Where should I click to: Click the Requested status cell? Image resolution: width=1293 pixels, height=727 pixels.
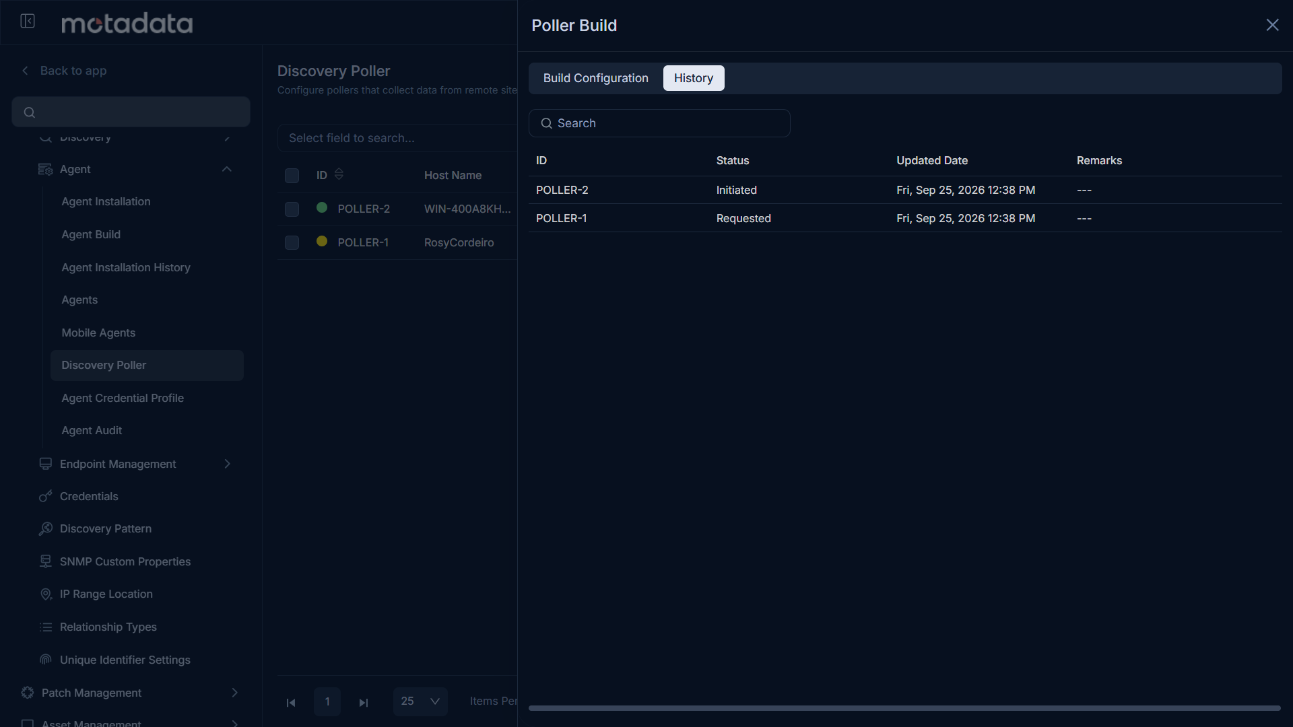point(743,218)
